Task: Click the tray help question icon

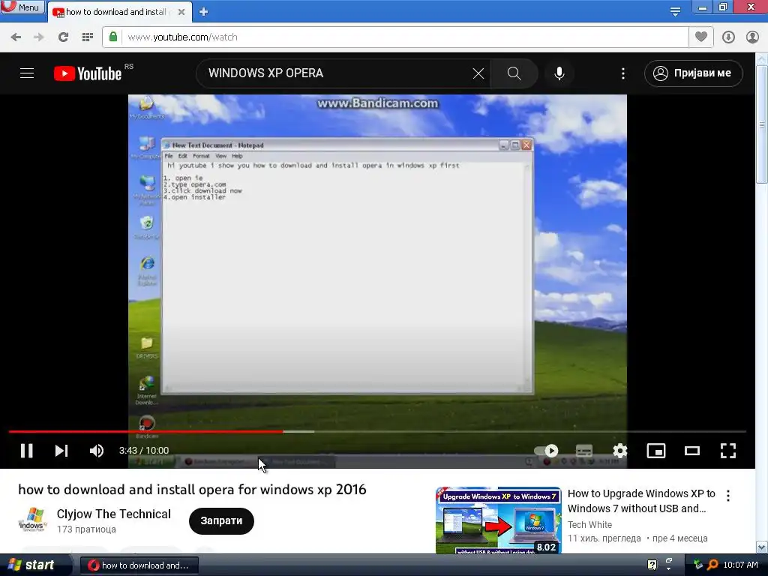Action: [x=652, y=565]
